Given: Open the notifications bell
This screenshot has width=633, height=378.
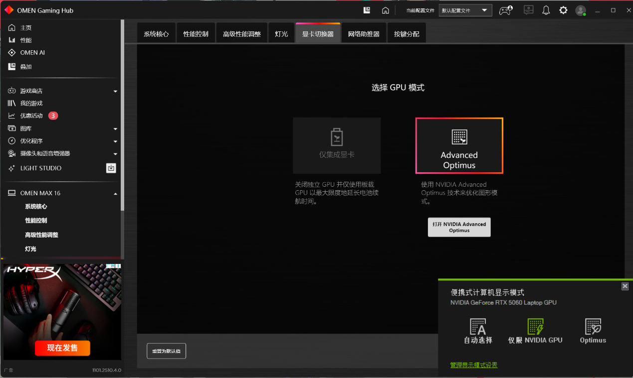Looking at the screenshot, I should coord(546,10).
